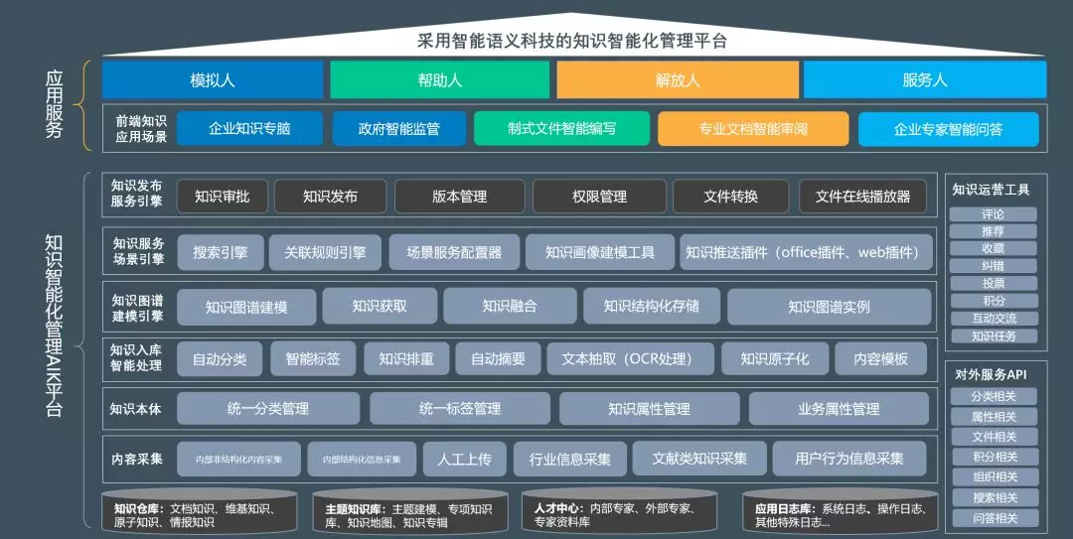Viewport: 1073px width, 539px height.
Task: Click the 业务属性管理 block
Action: [839, 408]
